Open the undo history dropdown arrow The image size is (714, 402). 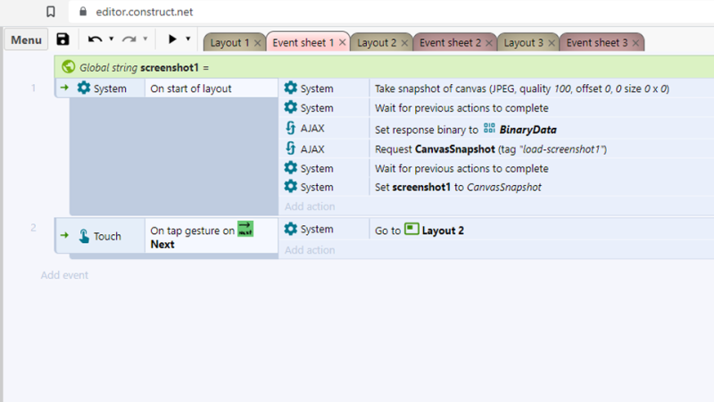pyautogui.click(x=111, y=39)
